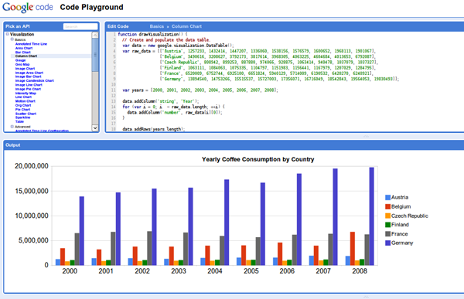Click the 2004 x-axis label
The height and width of the screenshot is (299, 464).
[x=215, y=271]
